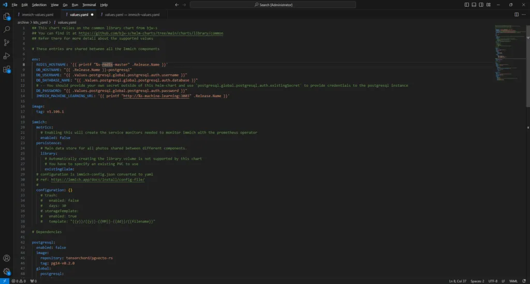
Task: Click the REDIS_HOSTNAME key on line 8
Action: point(51,65)
